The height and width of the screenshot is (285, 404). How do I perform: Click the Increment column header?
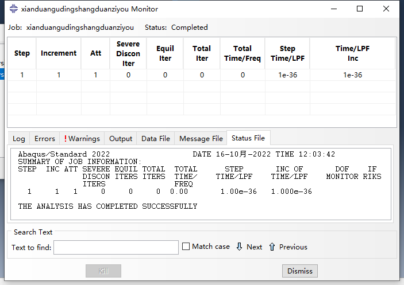click(59, 53)
